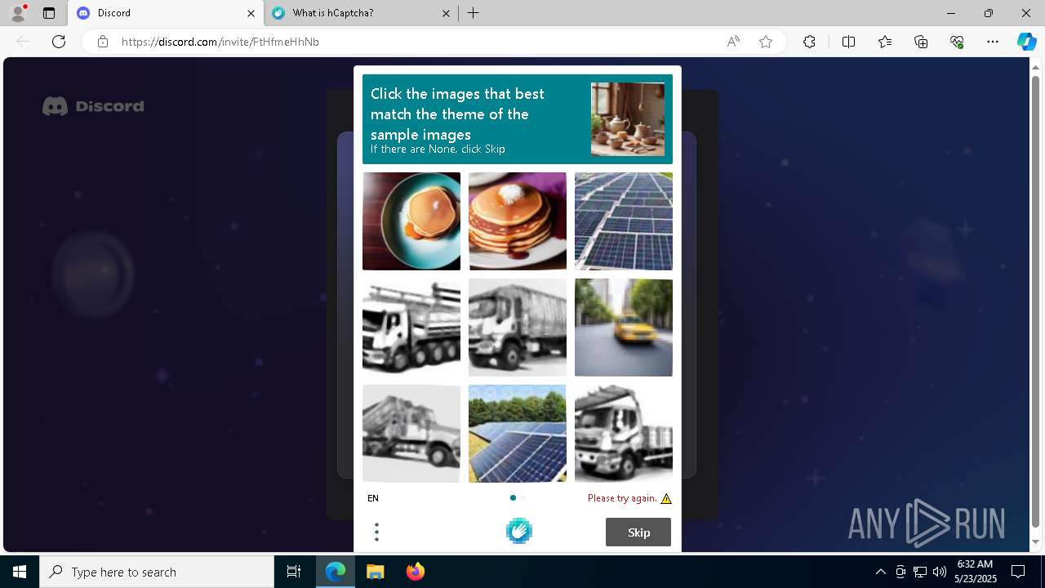Toggle Split screen view
The height and width of the screenshot is (588, 1045).
pos(848,42)
